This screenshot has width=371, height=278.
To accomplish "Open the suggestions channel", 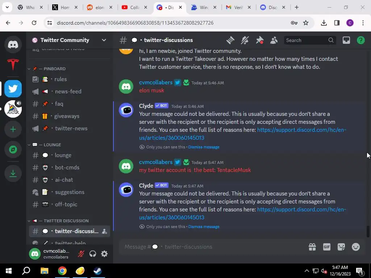I will (69, 192).
